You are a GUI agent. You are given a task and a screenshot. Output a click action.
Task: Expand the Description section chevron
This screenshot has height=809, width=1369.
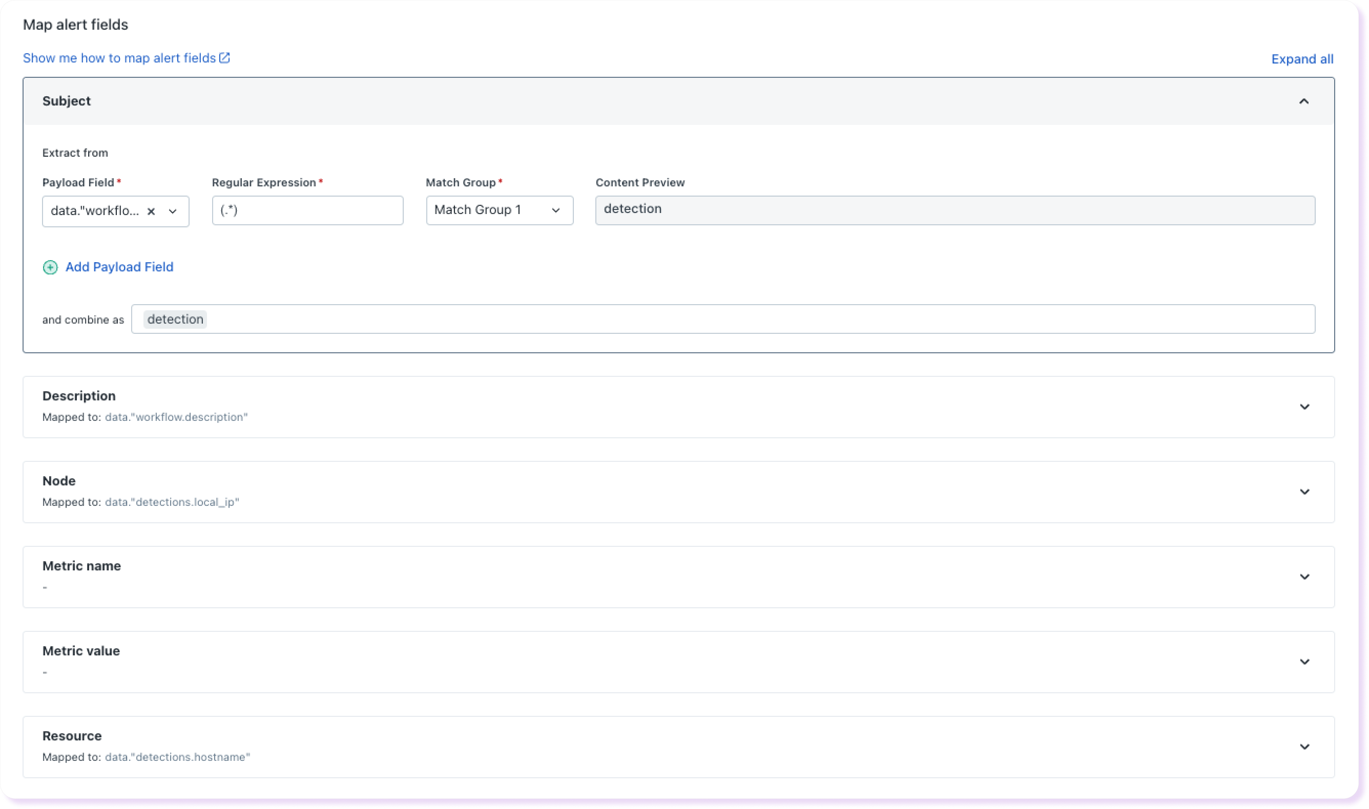[x=1304, y=407]
